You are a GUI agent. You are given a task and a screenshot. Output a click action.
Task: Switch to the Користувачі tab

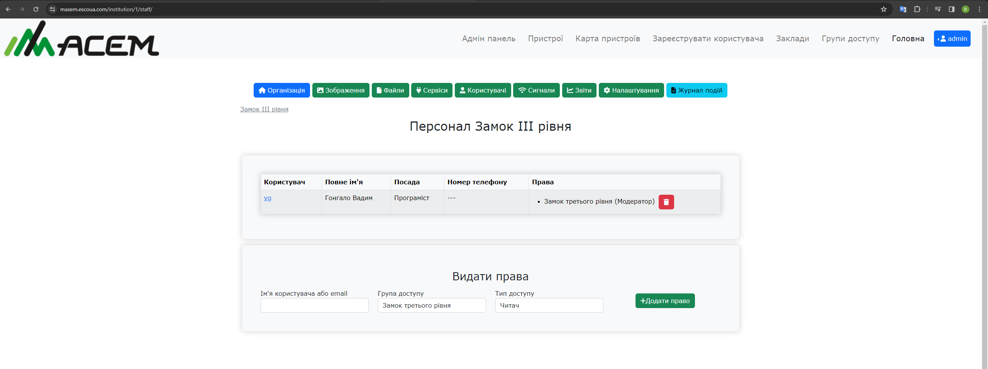483,90
